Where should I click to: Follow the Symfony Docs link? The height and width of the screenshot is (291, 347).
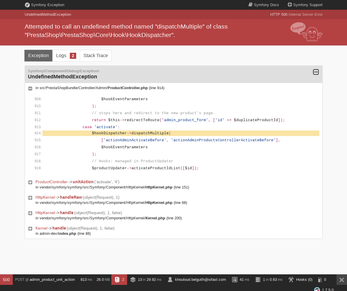coord(267,5)
